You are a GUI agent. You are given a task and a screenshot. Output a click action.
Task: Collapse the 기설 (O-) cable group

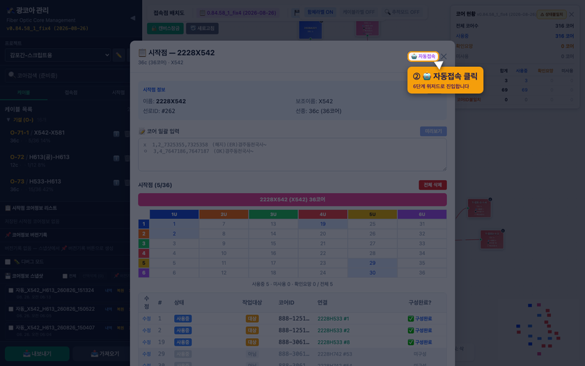click(x=8, y=120)
